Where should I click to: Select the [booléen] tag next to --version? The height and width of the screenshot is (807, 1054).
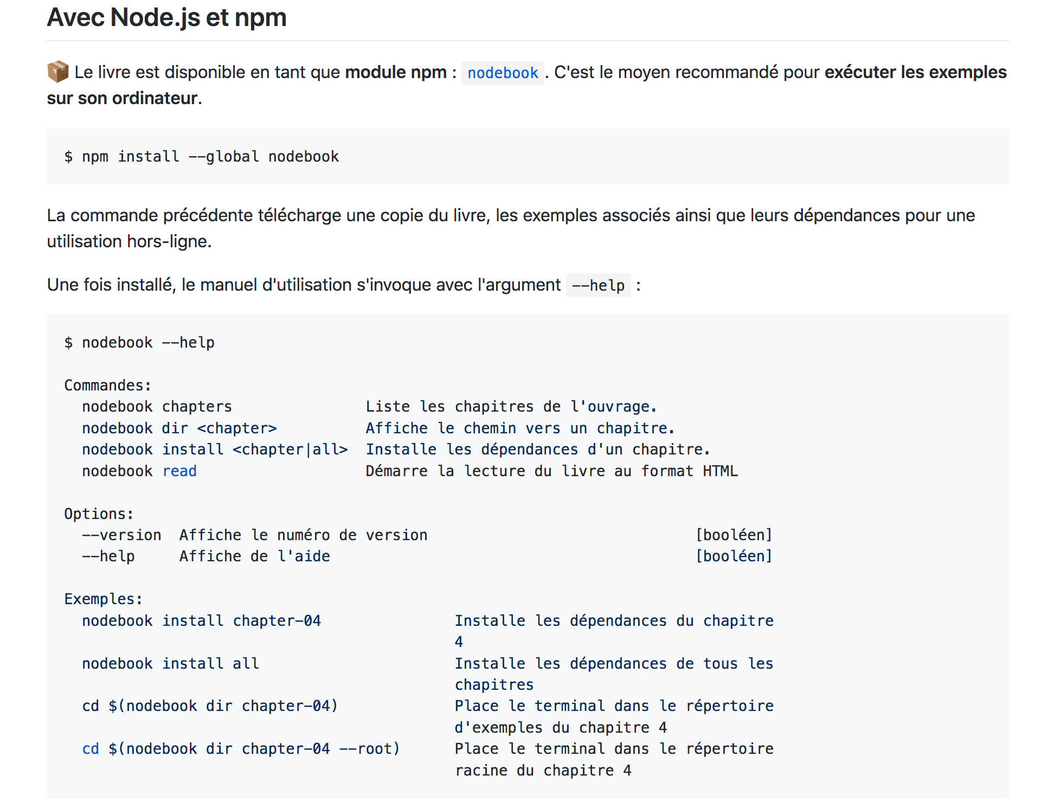click(x=734, y=535)
